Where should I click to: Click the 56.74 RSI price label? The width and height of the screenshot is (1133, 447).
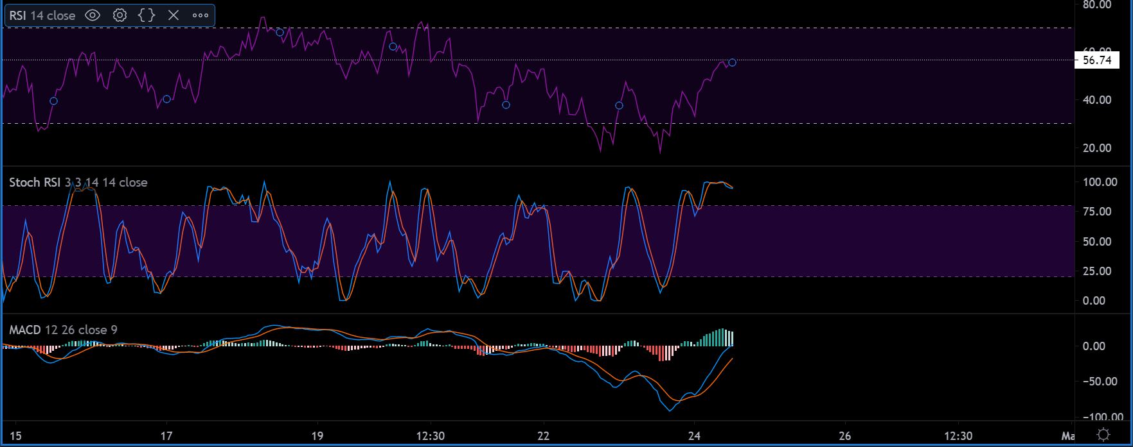tap(1097, 60)
